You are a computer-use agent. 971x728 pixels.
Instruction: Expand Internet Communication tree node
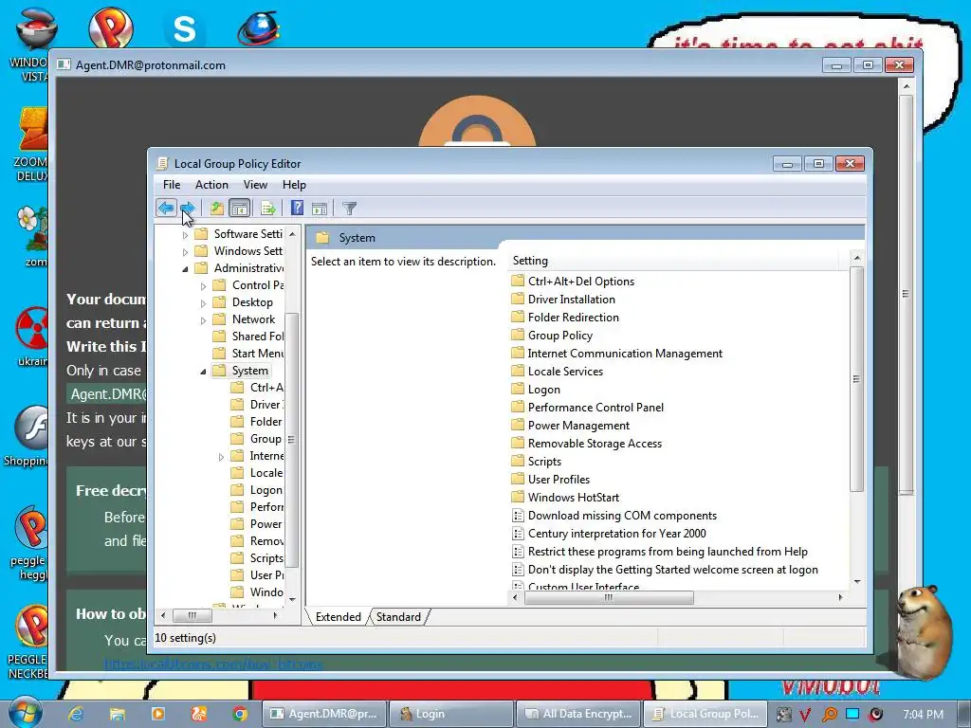221,457
